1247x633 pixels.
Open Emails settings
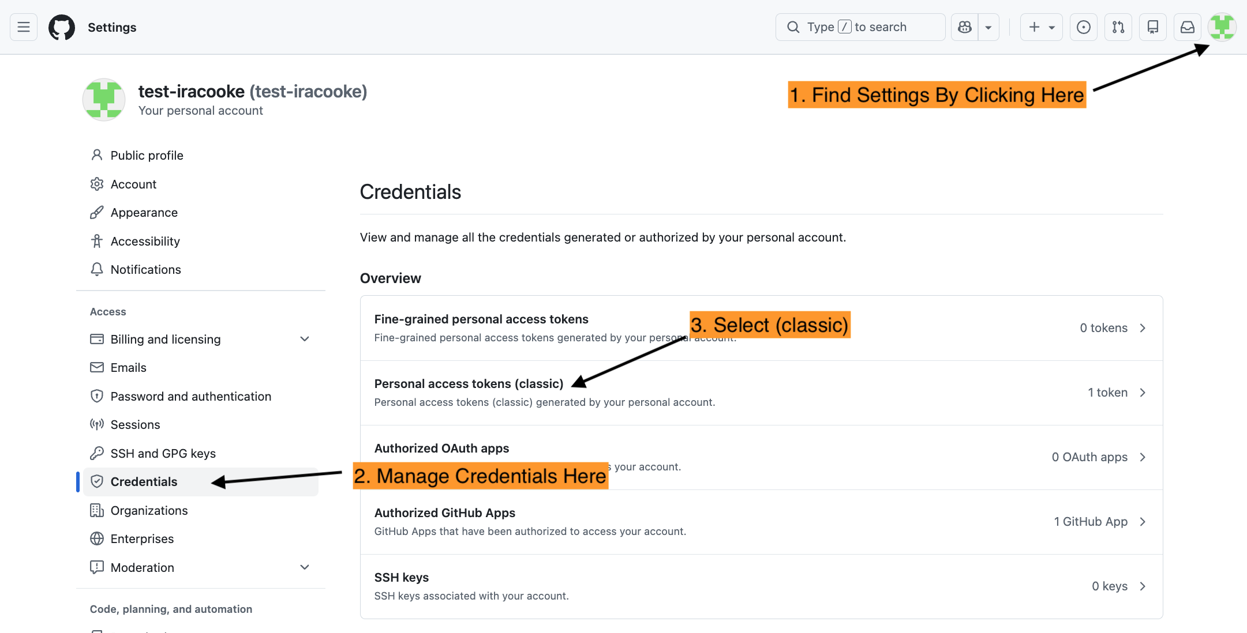201,368
